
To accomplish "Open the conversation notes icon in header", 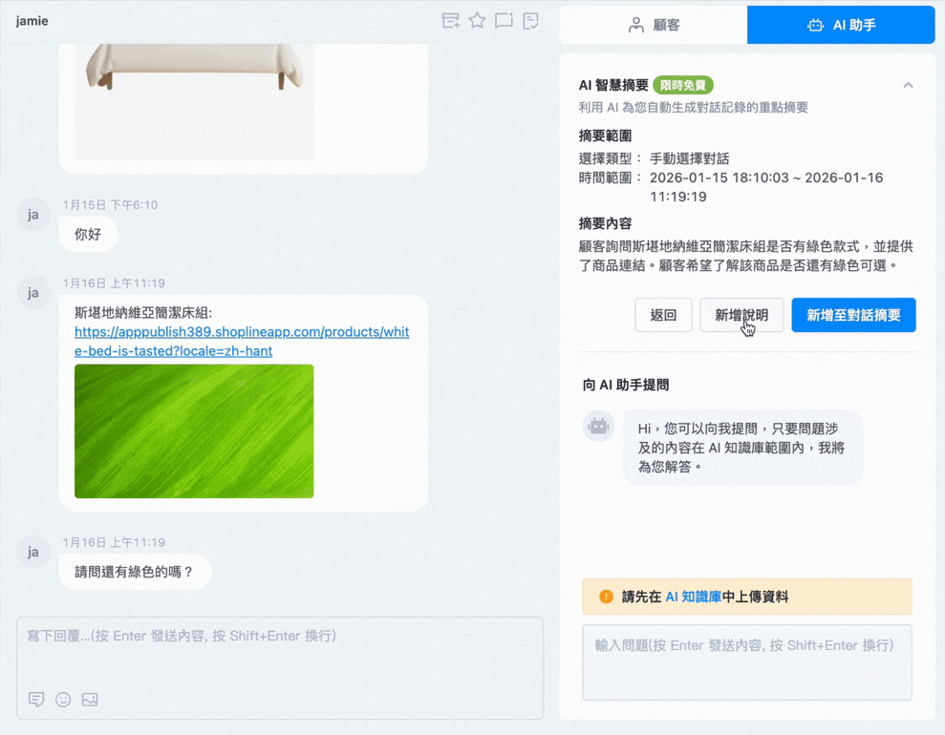I will pos(531,21).
